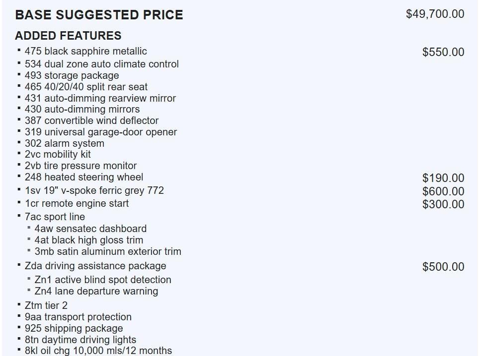479x356 pixels.
Task: Select the 475 black sapphire metallic item
Action: [x=85, y=51]
